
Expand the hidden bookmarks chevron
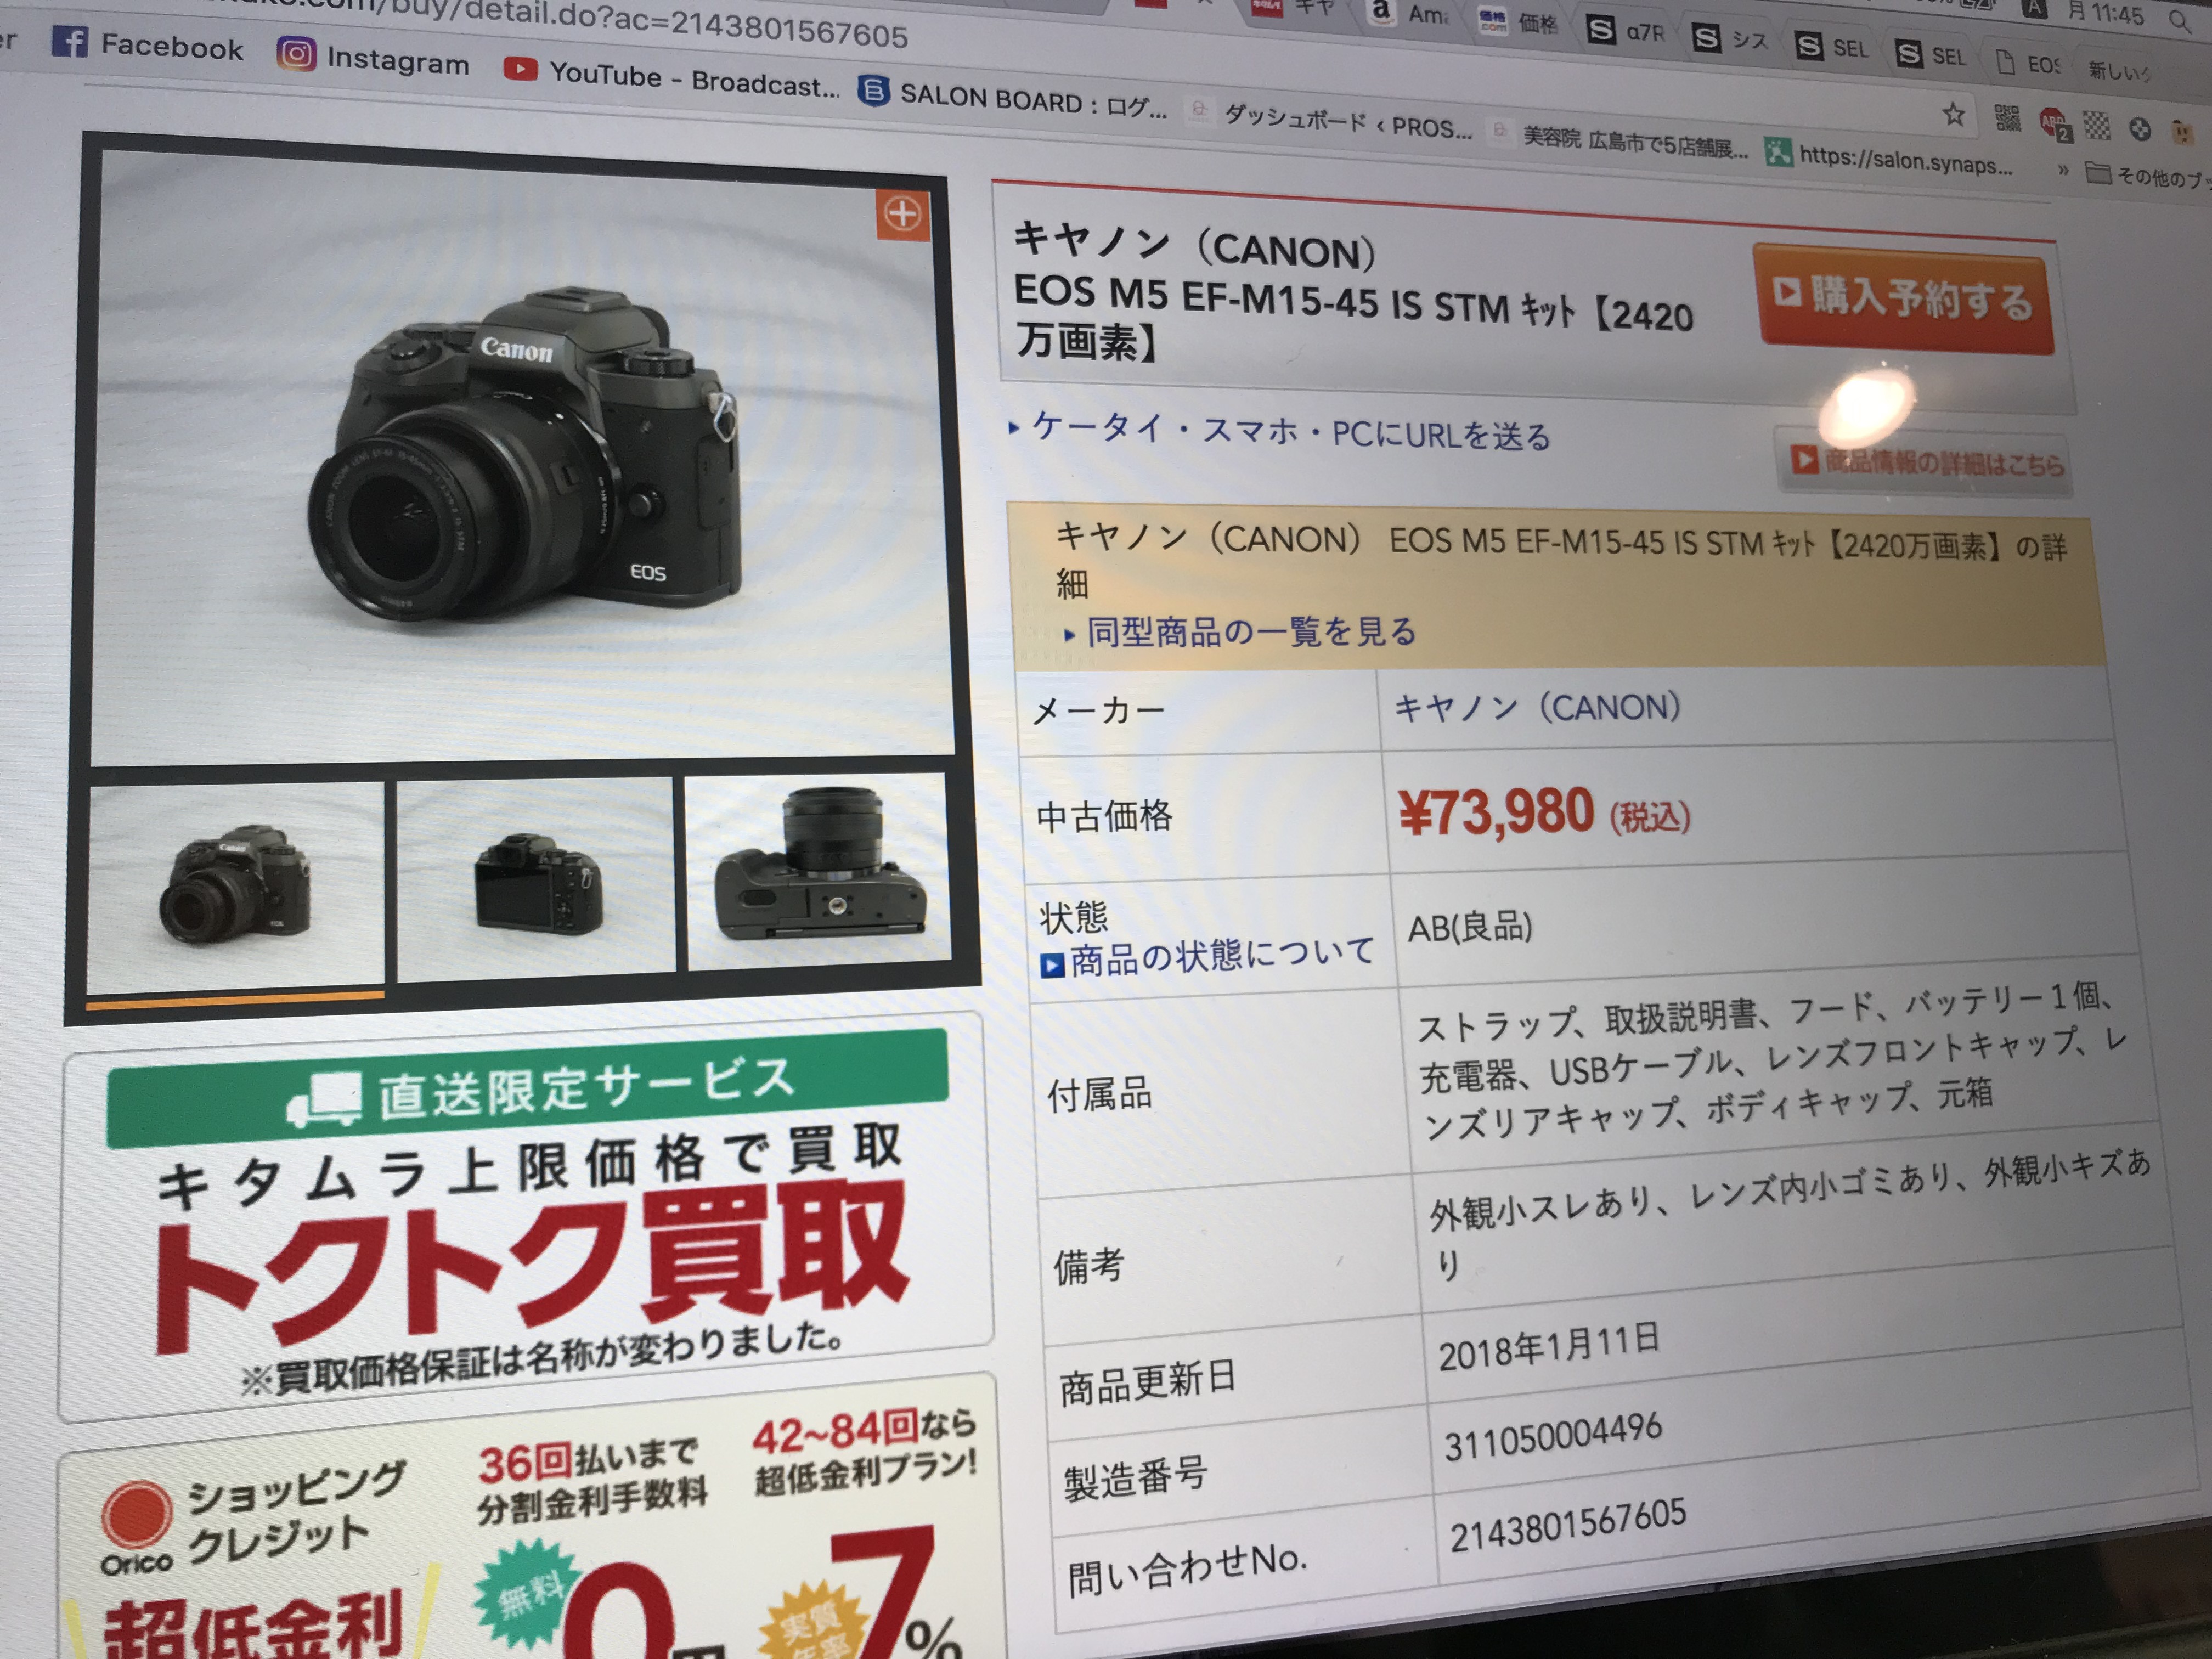click(x=2062, y=171)
